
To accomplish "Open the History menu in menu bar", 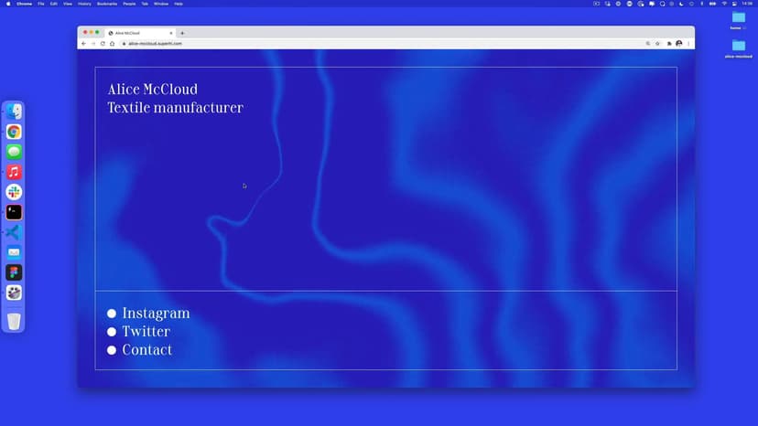I will coord(84,4).
